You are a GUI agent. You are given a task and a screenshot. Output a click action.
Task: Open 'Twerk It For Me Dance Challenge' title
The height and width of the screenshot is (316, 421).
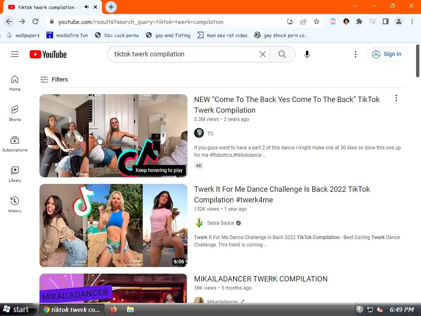pos(282,195)
